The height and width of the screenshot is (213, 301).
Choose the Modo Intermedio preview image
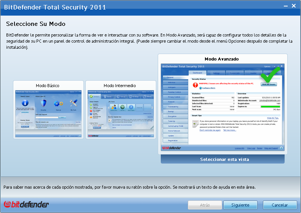coord(121,114)
